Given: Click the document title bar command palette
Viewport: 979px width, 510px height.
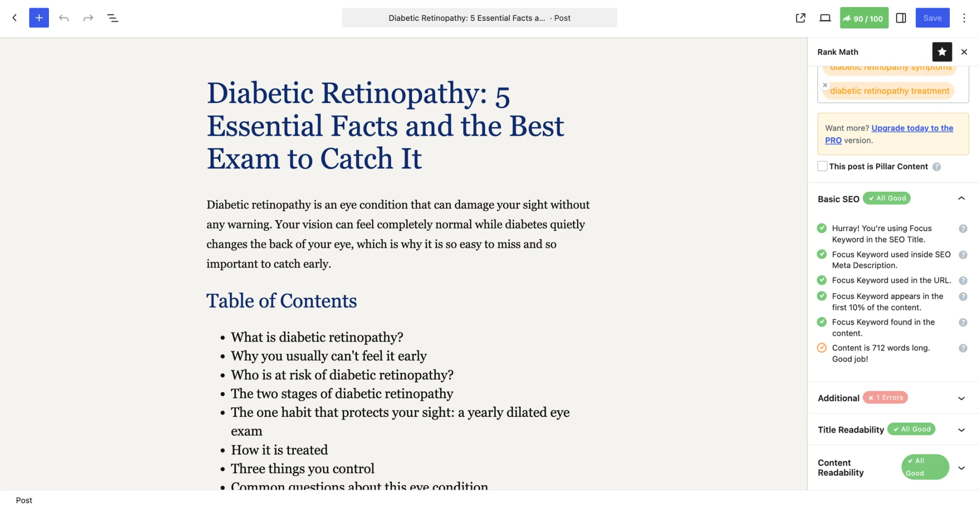Looking at the screenshot, I should (479, 18).
